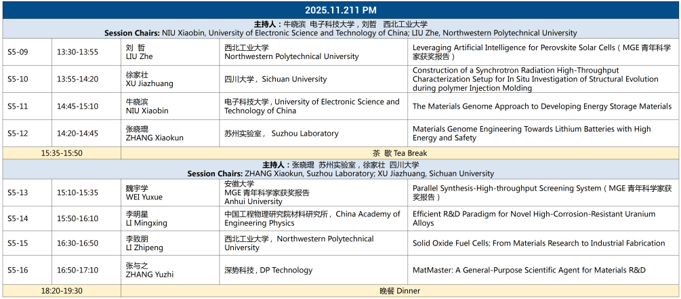Select the Tea Break row
This screenshot has width=681, height=299.
click(400, 153)
